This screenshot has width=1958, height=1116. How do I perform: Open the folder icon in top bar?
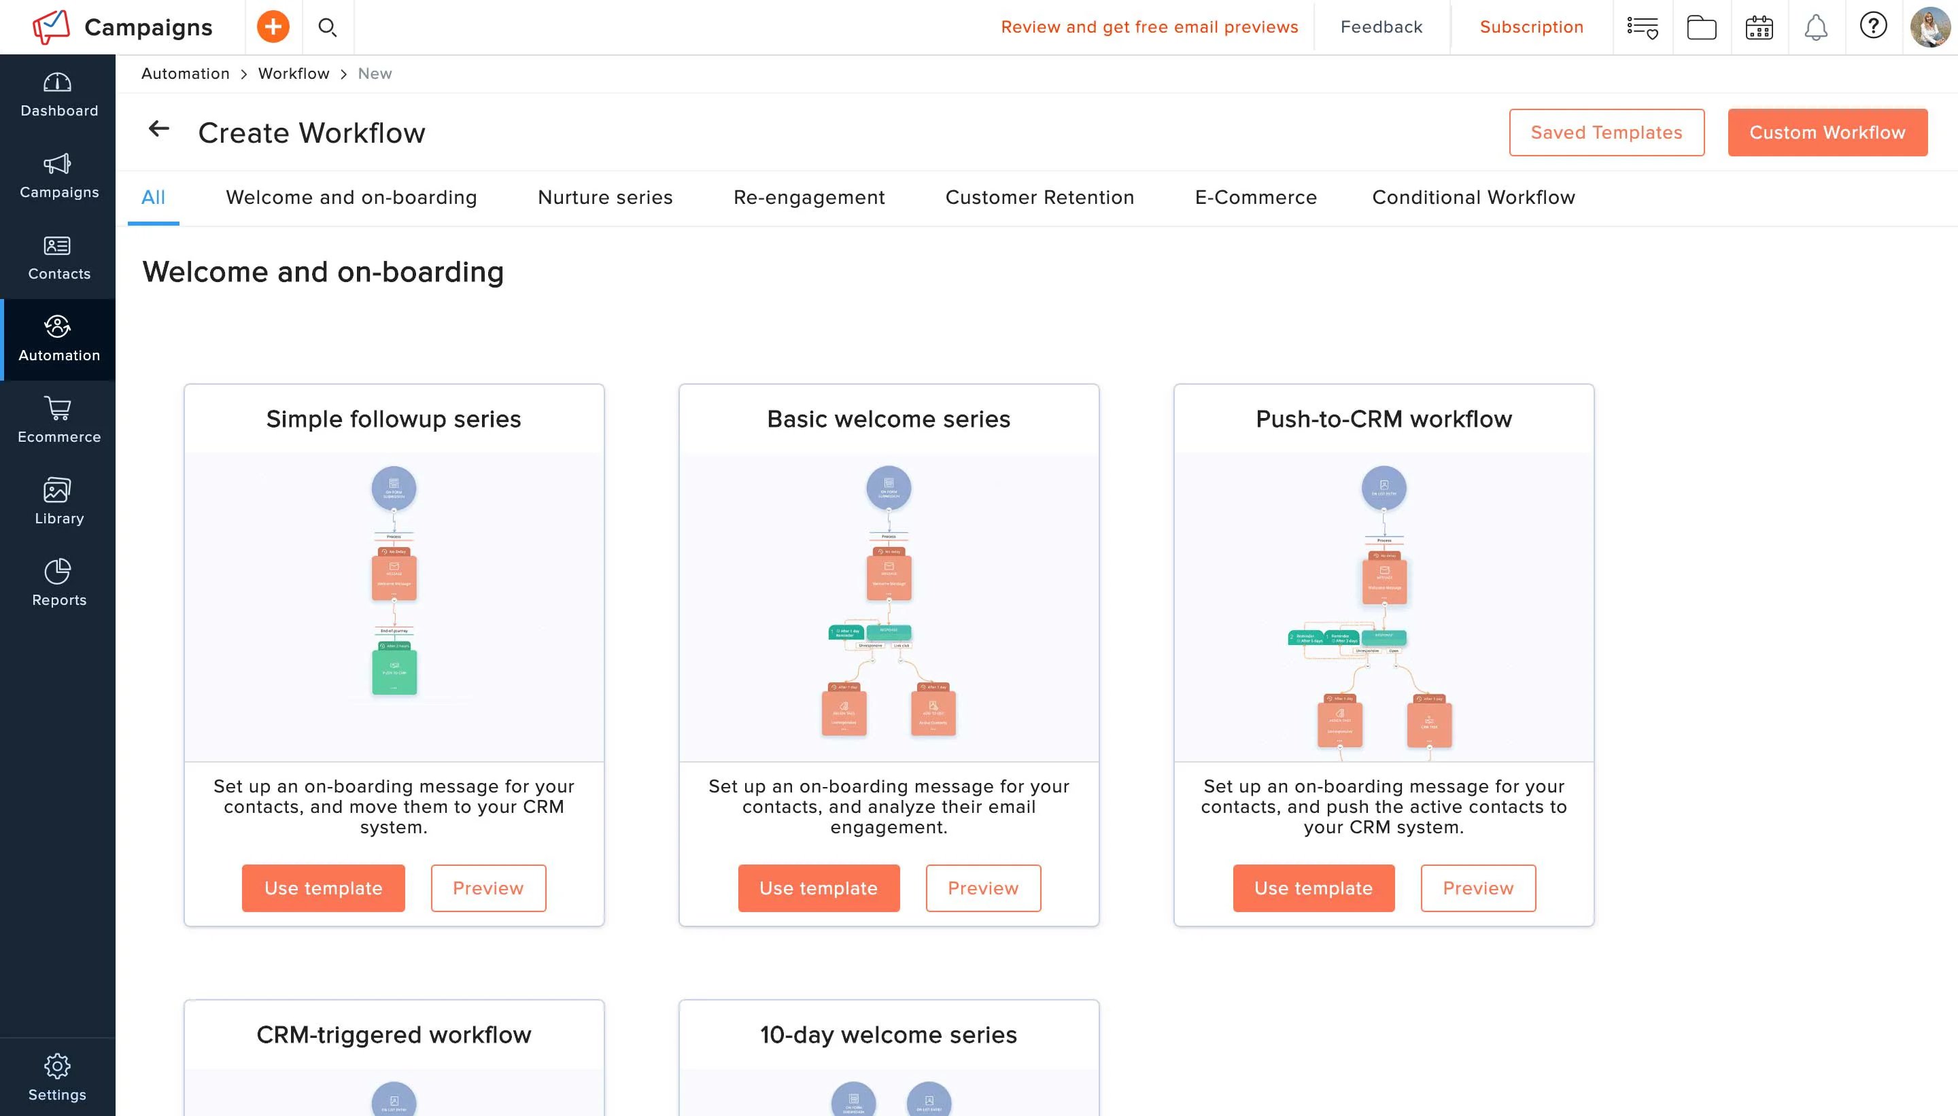1700,27
